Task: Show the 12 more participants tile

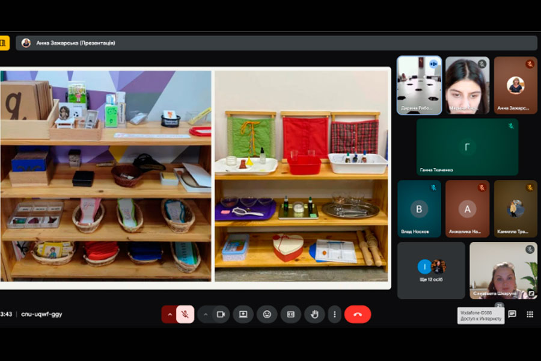Action: [x=431, y=271]
